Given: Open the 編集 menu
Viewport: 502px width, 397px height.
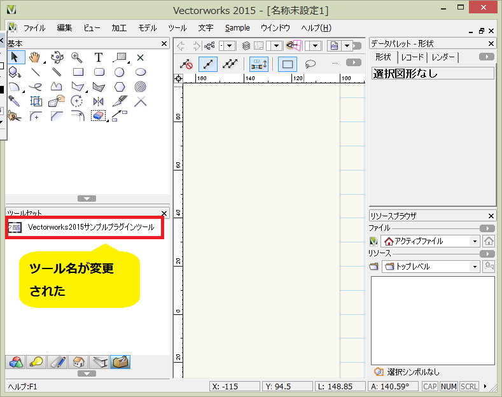Looking at the screenshot, I should tap(64, 28).
